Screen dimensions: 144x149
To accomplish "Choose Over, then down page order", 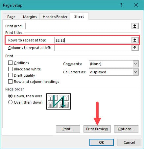I will pos(10,102).
